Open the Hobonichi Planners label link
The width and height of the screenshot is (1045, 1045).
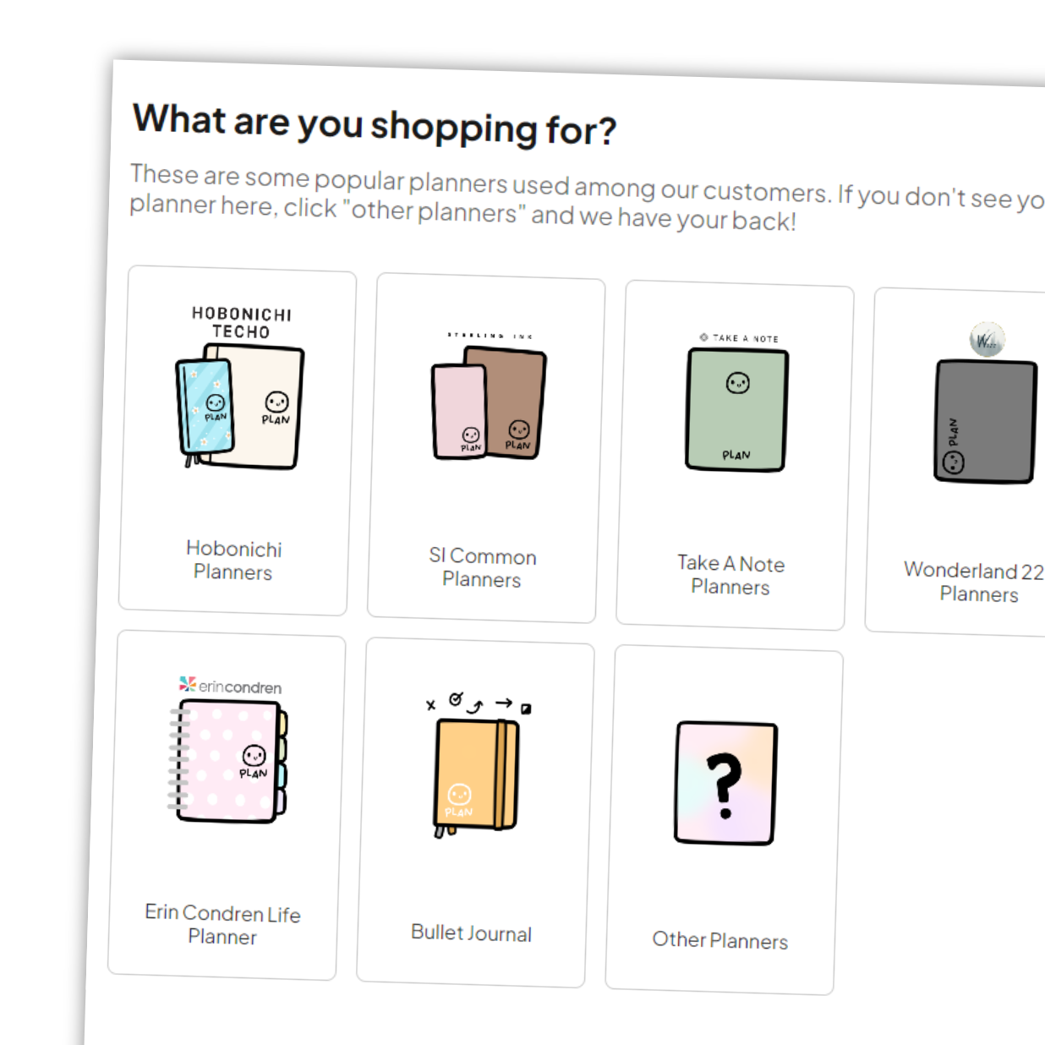pos(233,561)
